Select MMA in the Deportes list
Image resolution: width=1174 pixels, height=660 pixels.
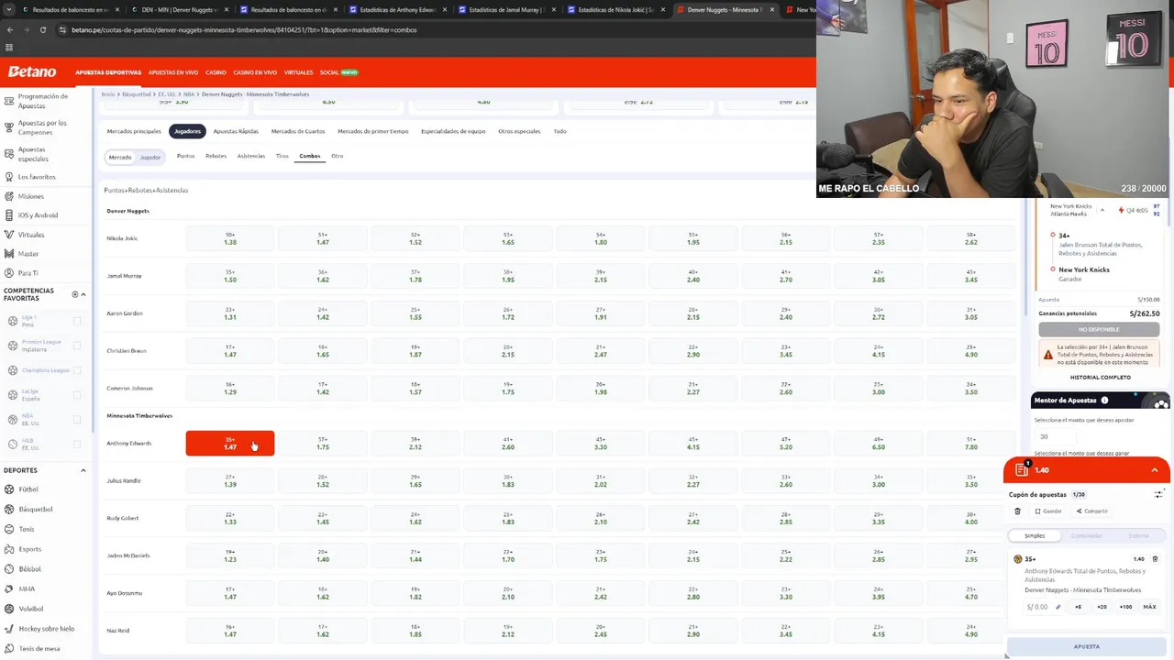(x=27, y=589)
